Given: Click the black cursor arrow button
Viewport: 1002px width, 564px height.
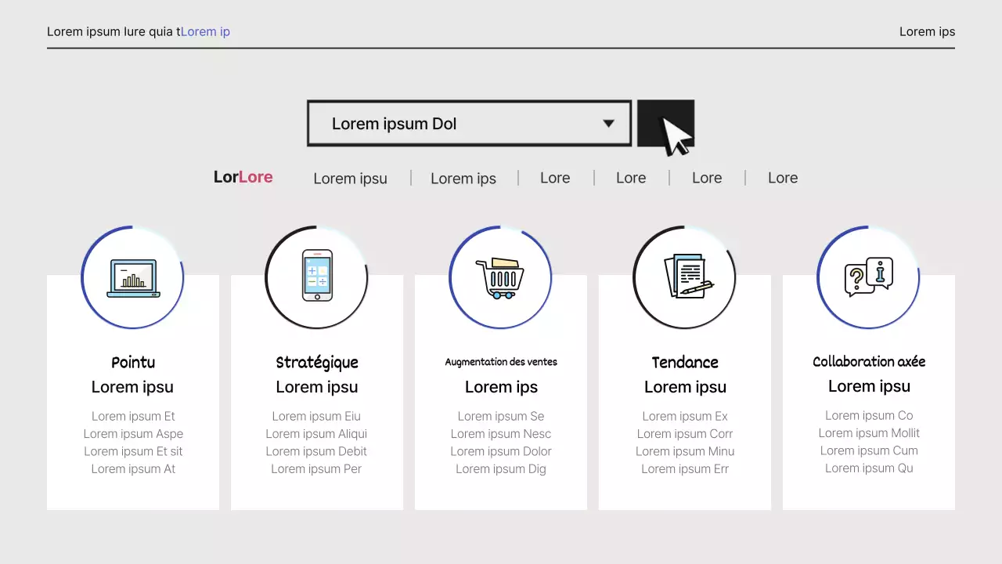Looking at the screenshot, I should point(666,124).
